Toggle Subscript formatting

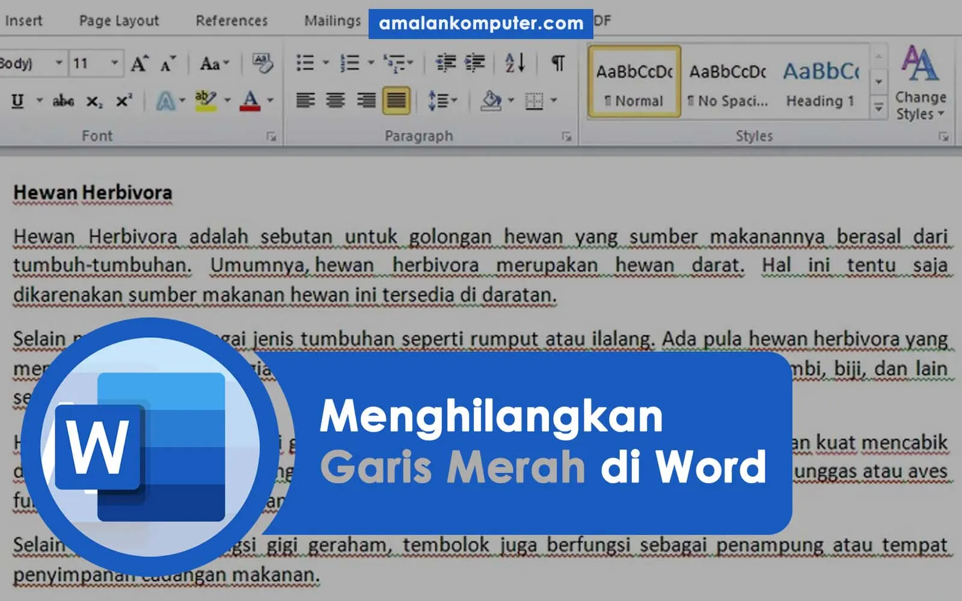94,102
